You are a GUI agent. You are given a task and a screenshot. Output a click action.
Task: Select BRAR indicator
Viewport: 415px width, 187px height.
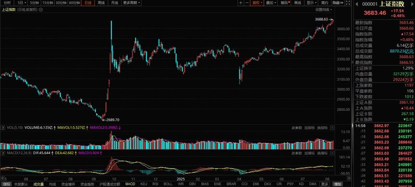pyautogui.click(x=231, y=184)
